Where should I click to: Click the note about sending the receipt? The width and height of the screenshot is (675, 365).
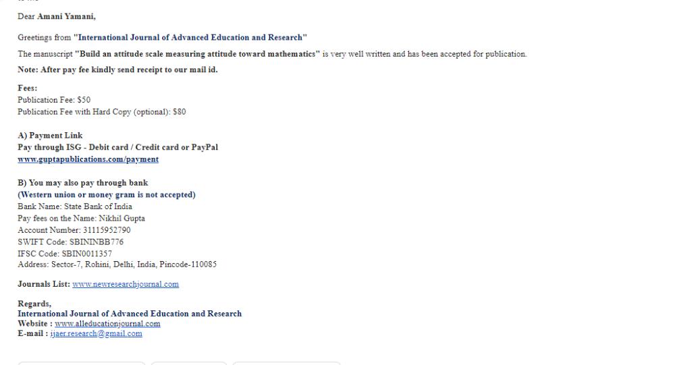click(117, 69)
